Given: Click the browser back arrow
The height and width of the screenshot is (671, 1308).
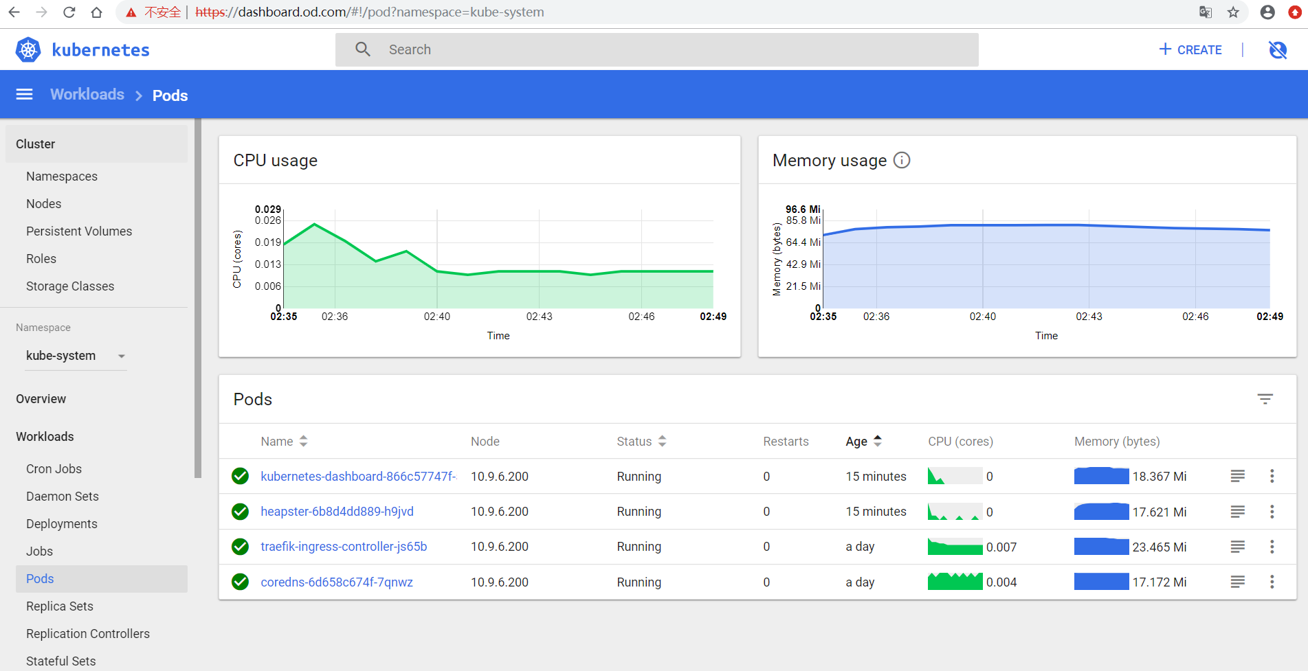Looking at the screenshot, I should point(14,12).
